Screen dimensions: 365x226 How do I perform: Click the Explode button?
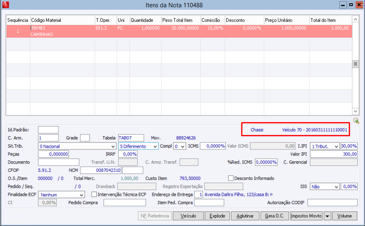(217, 216)
